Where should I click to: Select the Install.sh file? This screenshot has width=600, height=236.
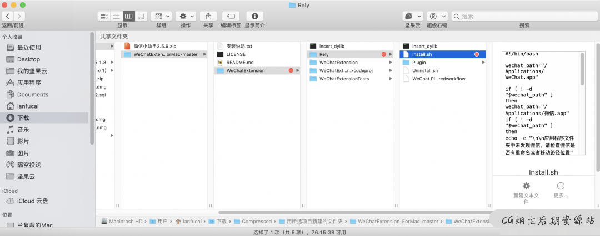443,54
